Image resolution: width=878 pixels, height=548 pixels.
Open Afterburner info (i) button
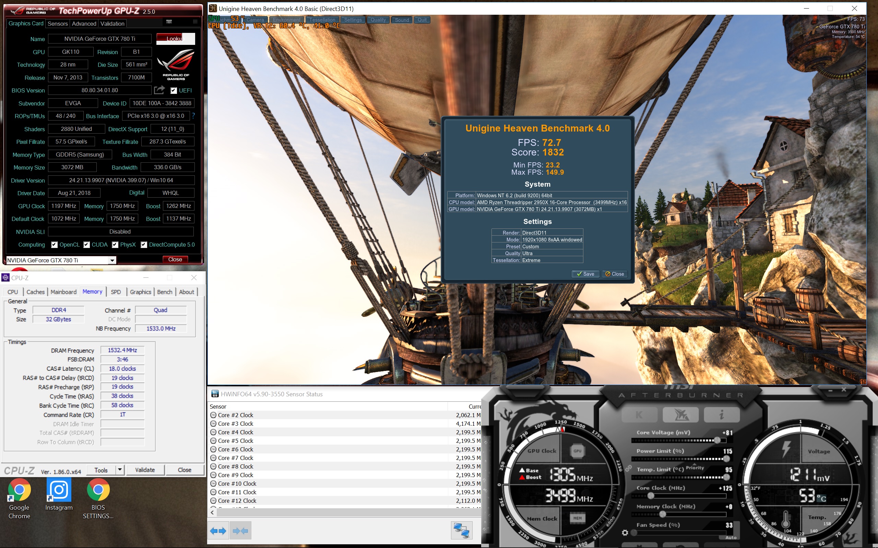pos(721,415)
